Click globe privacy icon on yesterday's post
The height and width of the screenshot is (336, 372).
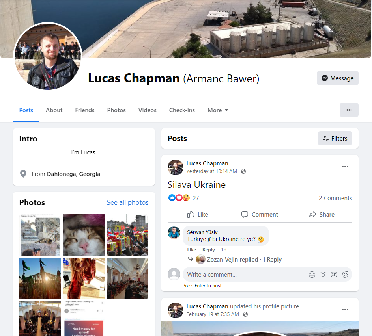pyautogui.click(x=243, y=171)
